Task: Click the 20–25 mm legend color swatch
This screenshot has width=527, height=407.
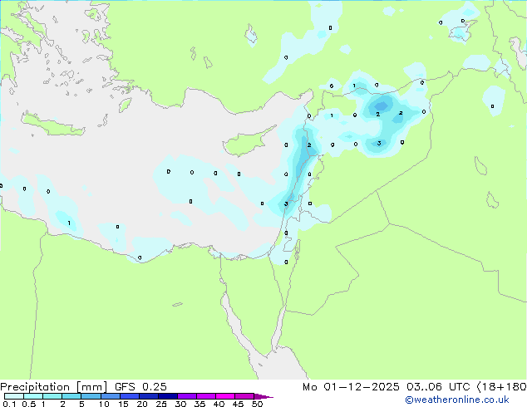Action: (x=149, y=396)
